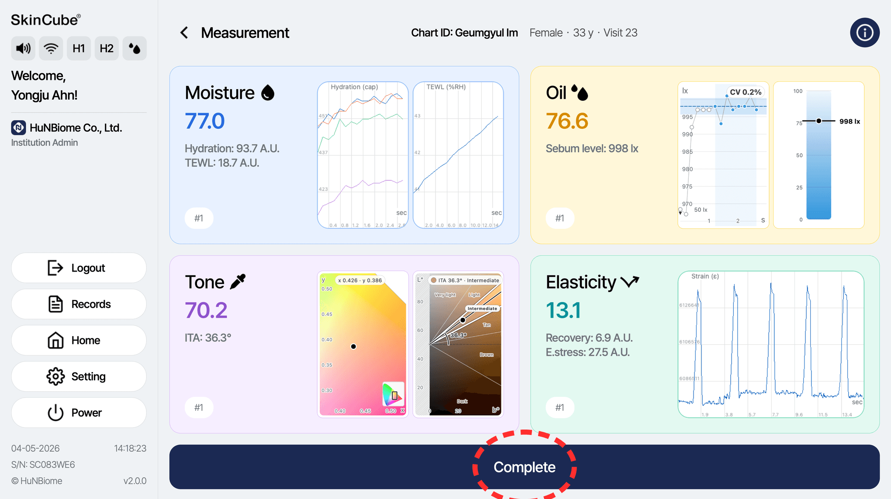Open the Setting menu
Viewport: 891px width, 499px height.
(79, 376)
